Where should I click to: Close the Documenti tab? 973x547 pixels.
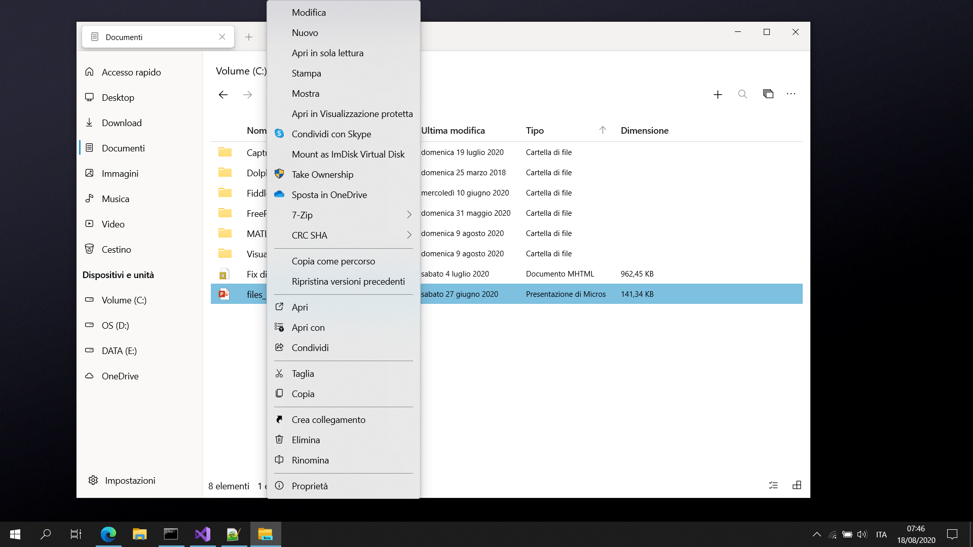222,37
